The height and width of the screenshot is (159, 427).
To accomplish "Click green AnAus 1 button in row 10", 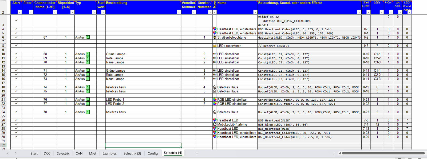I will click(x=88, y=54).
